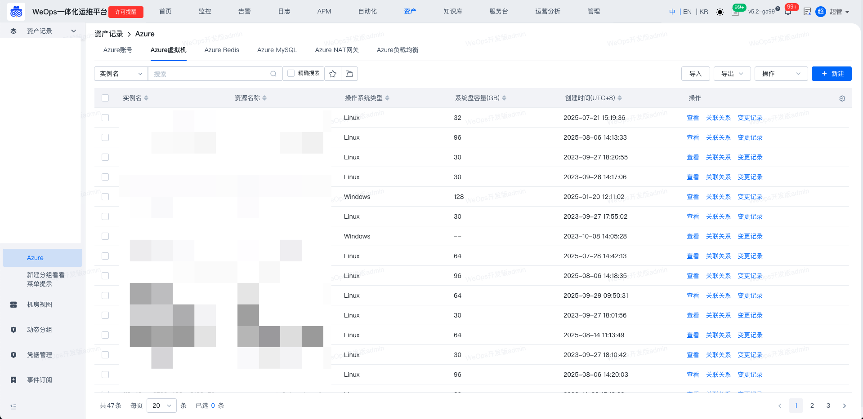Open the 监控 top menu
The image size is (863, 419).
tap(205, 11)
